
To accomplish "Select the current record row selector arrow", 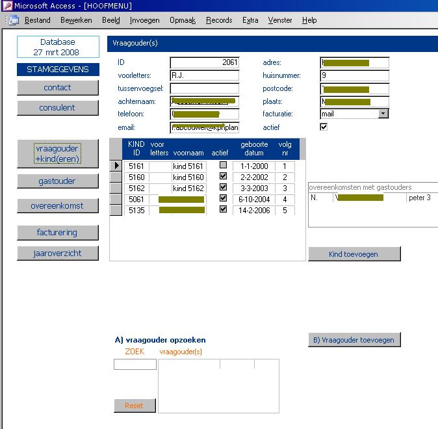I will pyautogui.click(x=116, y=166).
